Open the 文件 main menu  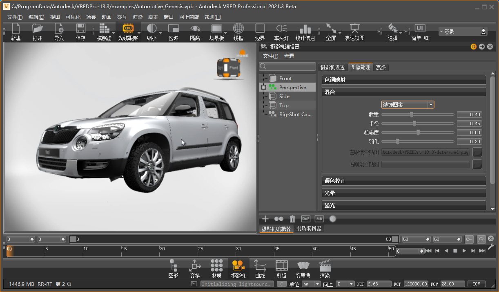[15, 17]
